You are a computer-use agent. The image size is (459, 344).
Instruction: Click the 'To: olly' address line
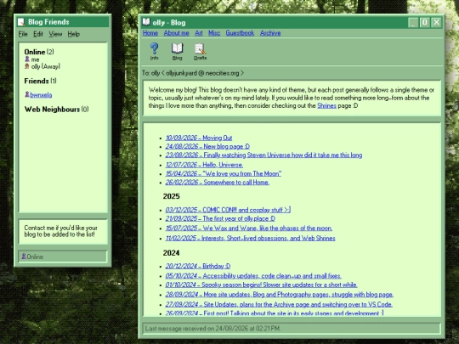(x=193, y=73)
